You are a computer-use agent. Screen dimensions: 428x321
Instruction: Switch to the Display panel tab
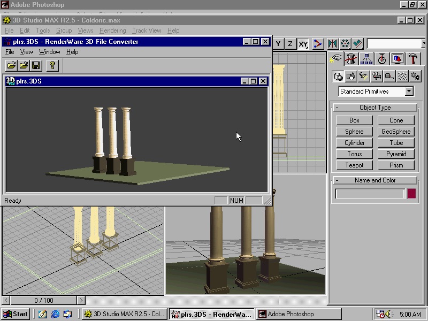click(398, 58)
